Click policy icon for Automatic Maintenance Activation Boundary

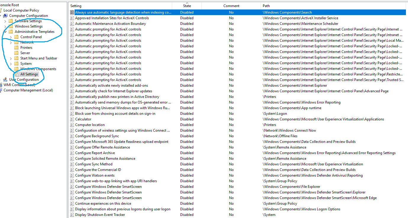point(72,24)
